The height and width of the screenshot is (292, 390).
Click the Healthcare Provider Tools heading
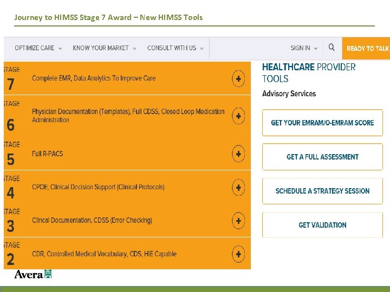(309, 73)
